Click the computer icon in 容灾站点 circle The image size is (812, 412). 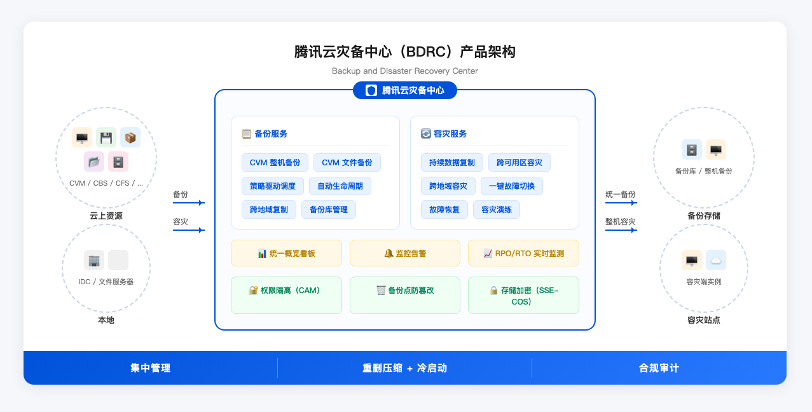pos(692,260)
